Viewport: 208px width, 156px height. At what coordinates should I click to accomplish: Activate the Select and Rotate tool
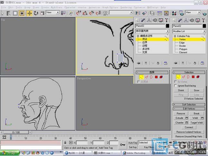pos(36,13)
